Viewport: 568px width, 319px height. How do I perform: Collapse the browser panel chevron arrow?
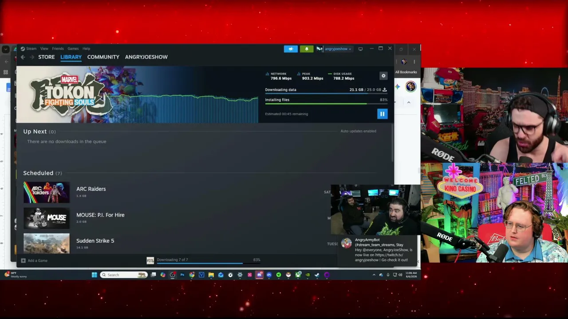409,102
